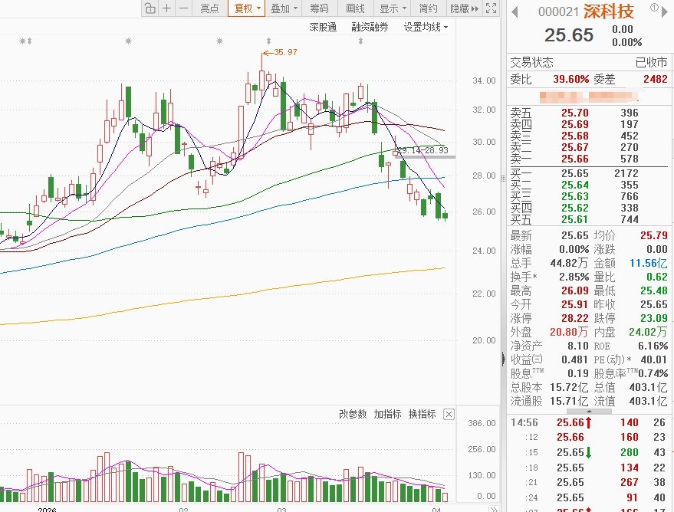Click the circled info icon beside 深科技
This screenshot has width=674, height=512.
tap(654, 8)
